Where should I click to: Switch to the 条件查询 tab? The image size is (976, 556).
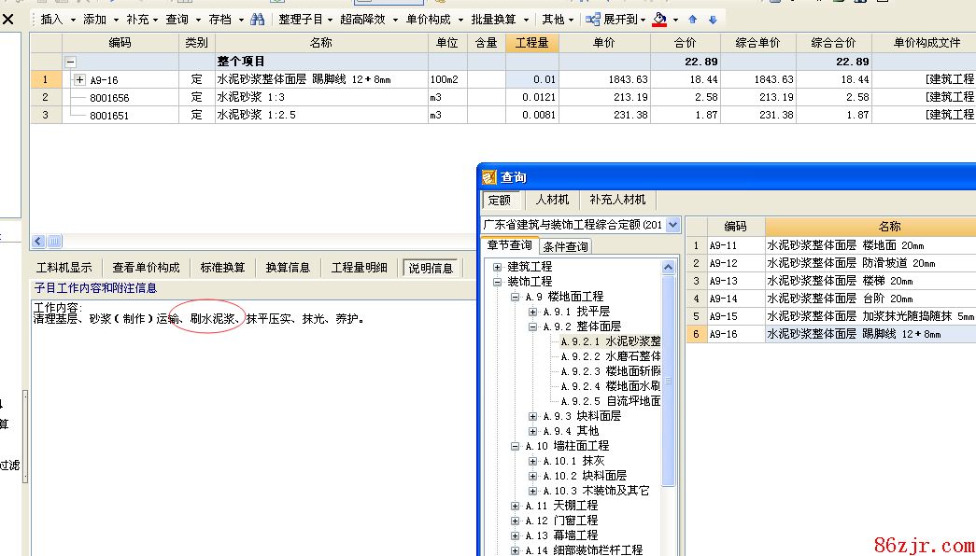coord(566,246)
